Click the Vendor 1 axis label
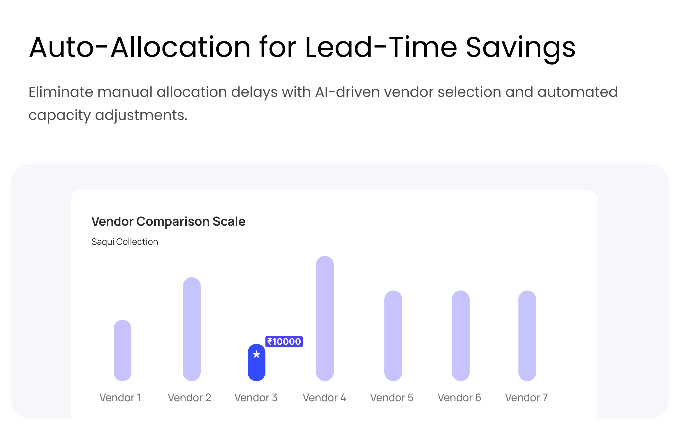The image size is (680, 430). pos(120,398)
